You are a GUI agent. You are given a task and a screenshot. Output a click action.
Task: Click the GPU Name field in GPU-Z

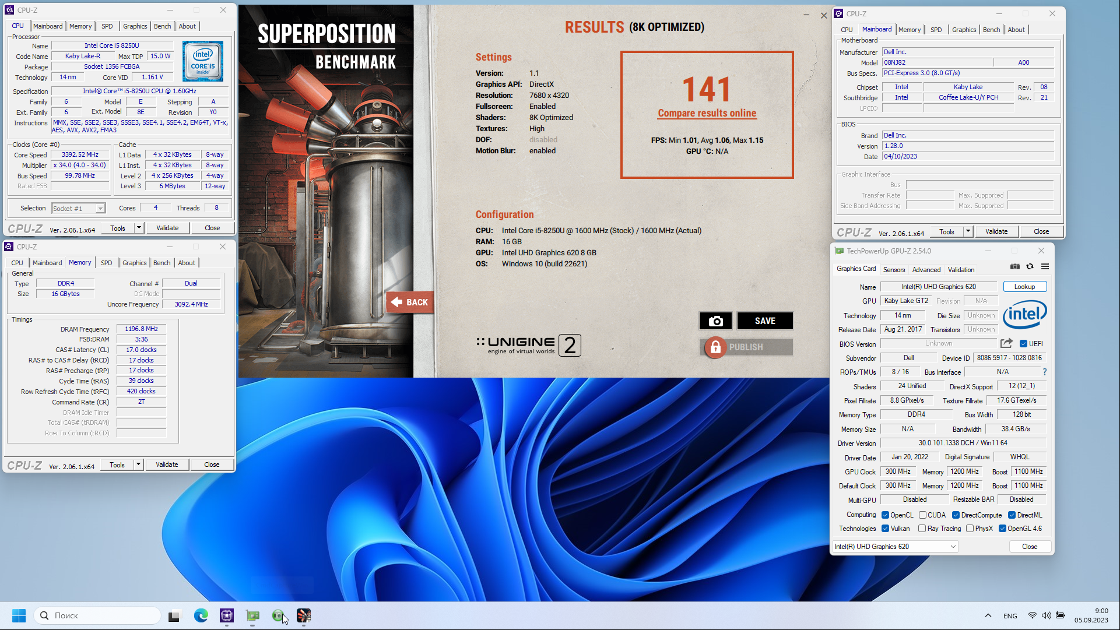(939, 287)
